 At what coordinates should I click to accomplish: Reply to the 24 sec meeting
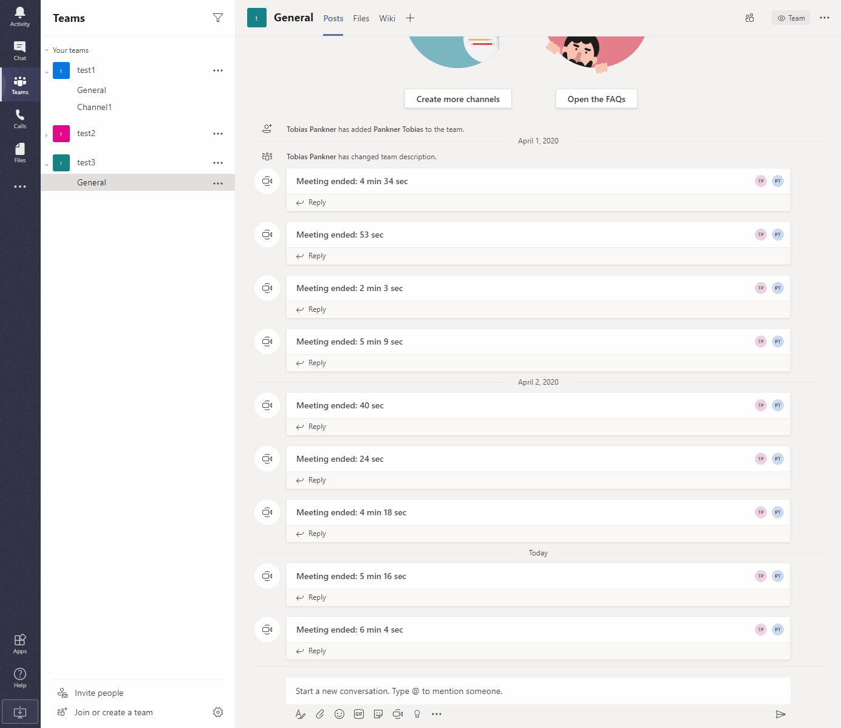click(311, 480)
